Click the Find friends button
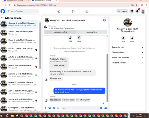149x118 pixels. (122, 11)
